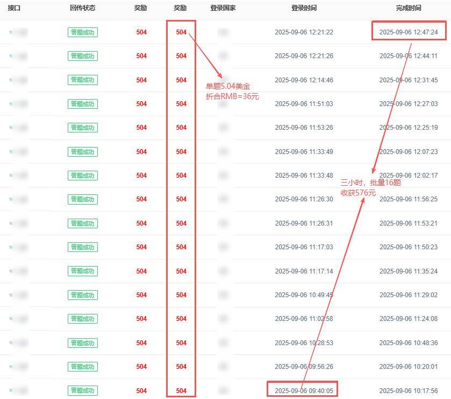Viewport: 451px width, 399px height.
Task: Open the interface icon in the 11:26:30 login row
Action: (11, 199)
